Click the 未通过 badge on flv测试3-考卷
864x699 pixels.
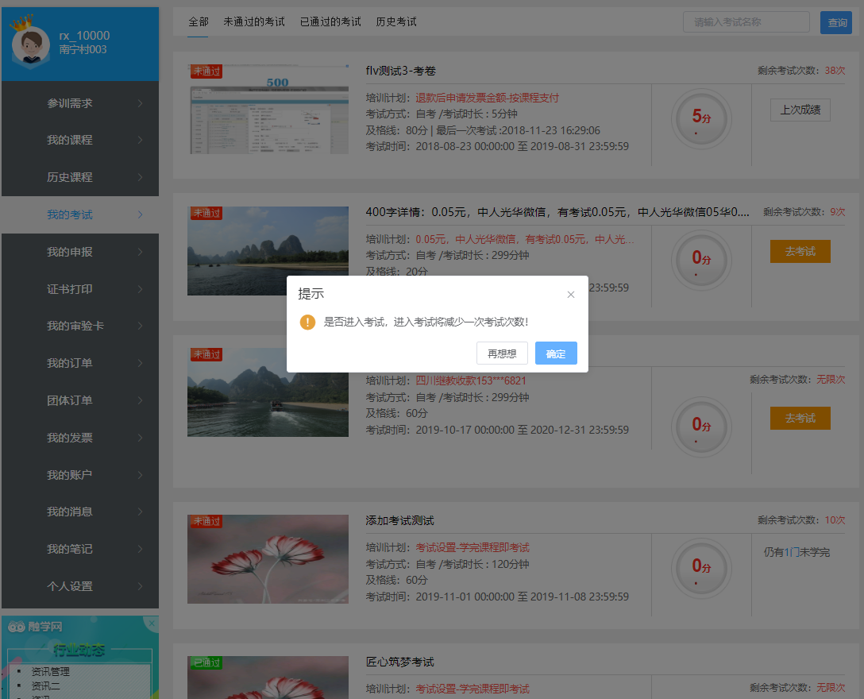[x=206, y=71]
